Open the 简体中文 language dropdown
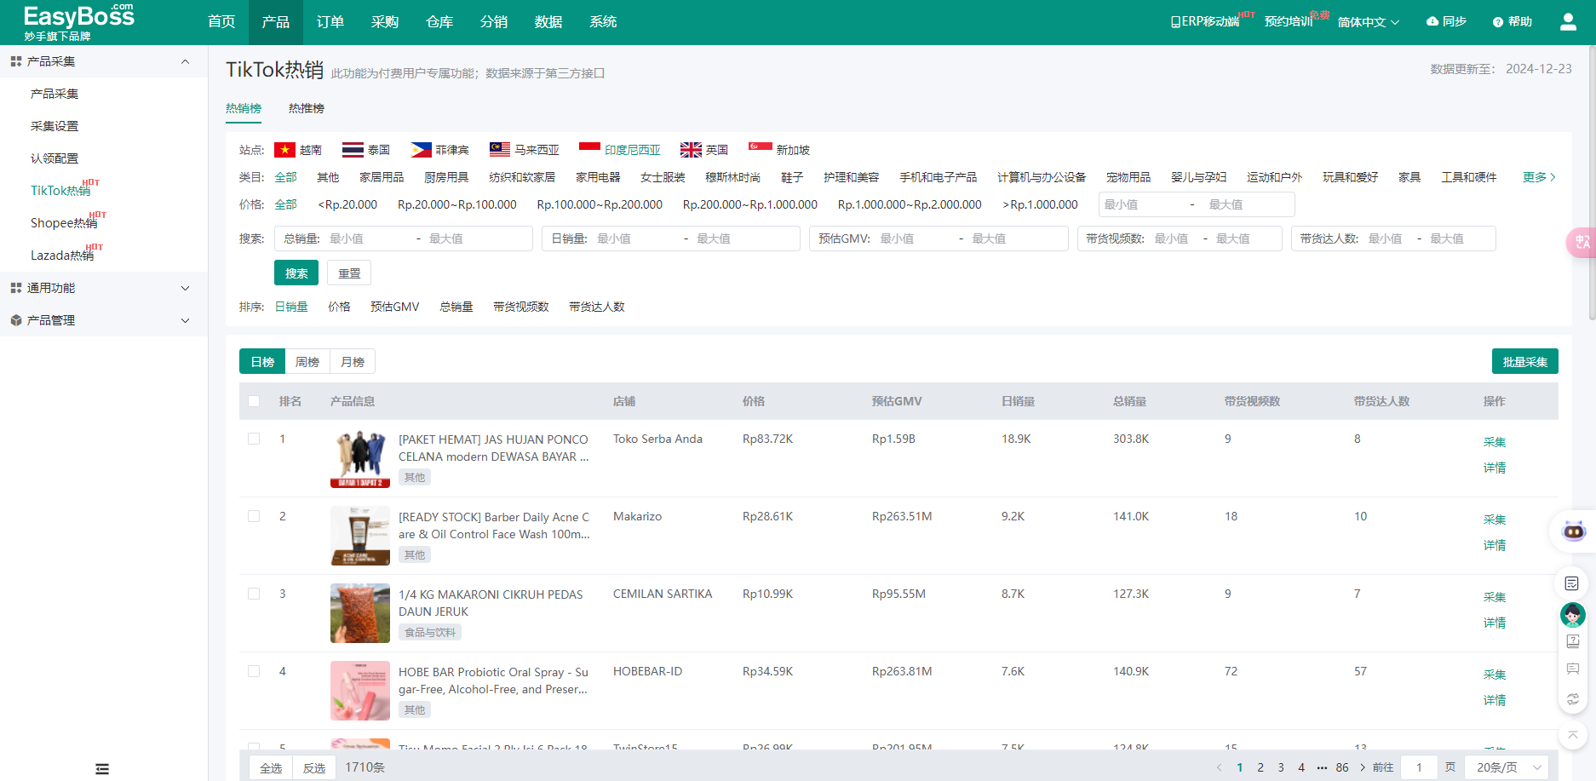1596x781 pixels. [x=1368, y=22]
